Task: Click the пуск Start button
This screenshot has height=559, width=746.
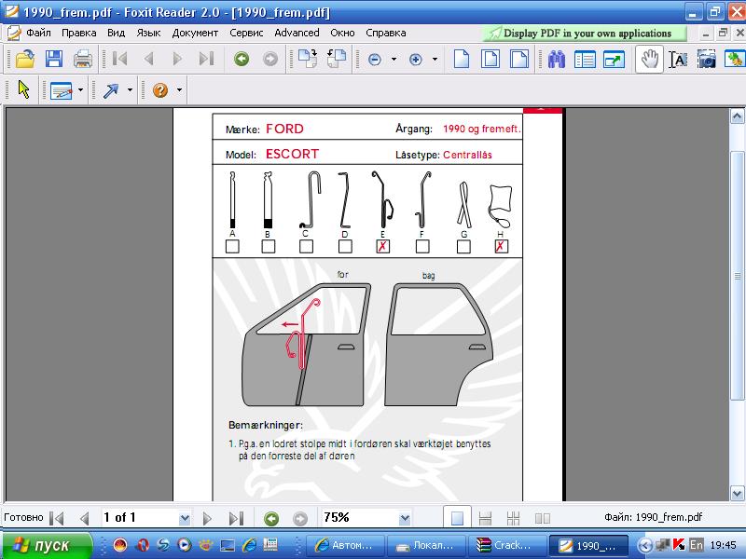Action: [47, 545]
